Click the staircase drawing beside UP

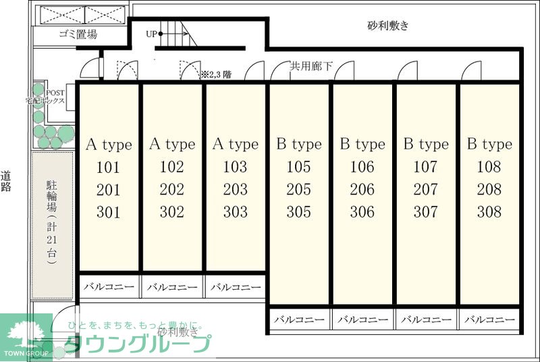pos(178,33)
